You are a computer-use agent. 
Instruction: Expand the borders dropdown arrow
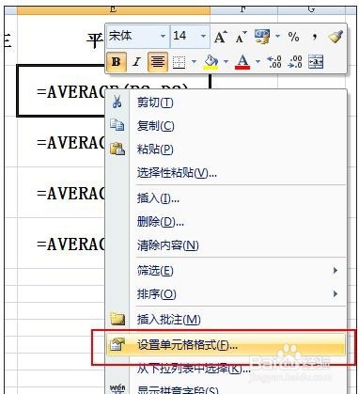[194, 61]
